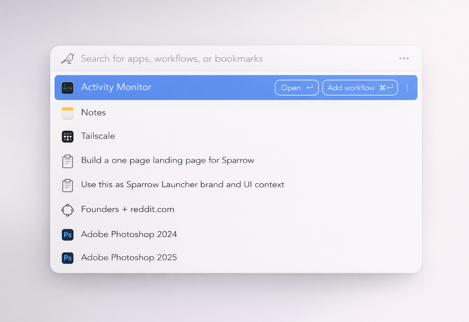The height and width of the screenshot is (322, 469).
Task: Select the 'Founders + reddit.com' text entry
Action: [127, 209]
